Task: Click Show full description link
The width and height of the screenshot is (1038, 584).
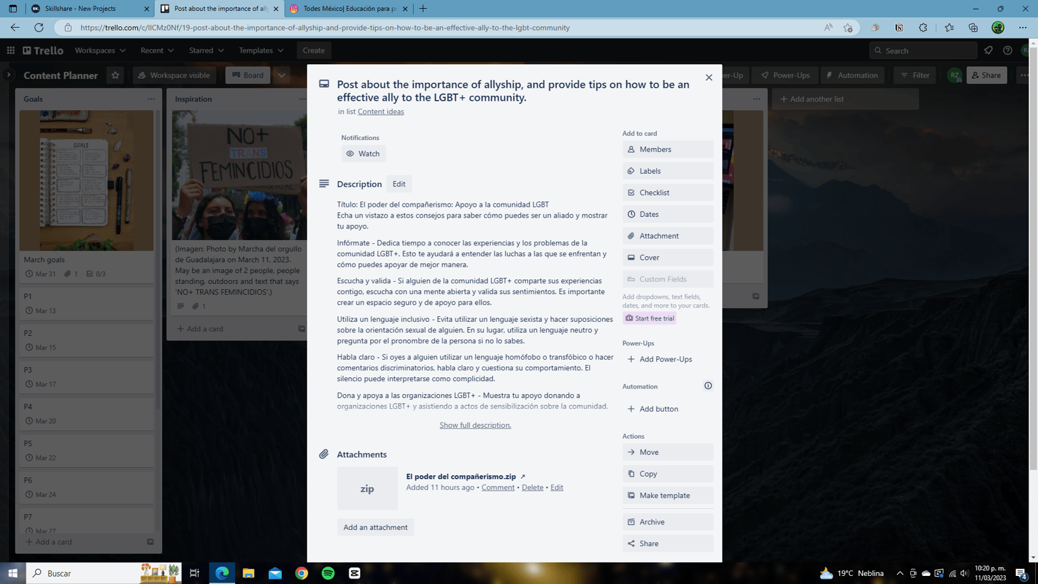Action: coord(475,425)
